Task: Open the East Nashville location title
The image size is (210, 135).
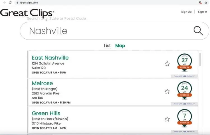Action: [50, 58]
